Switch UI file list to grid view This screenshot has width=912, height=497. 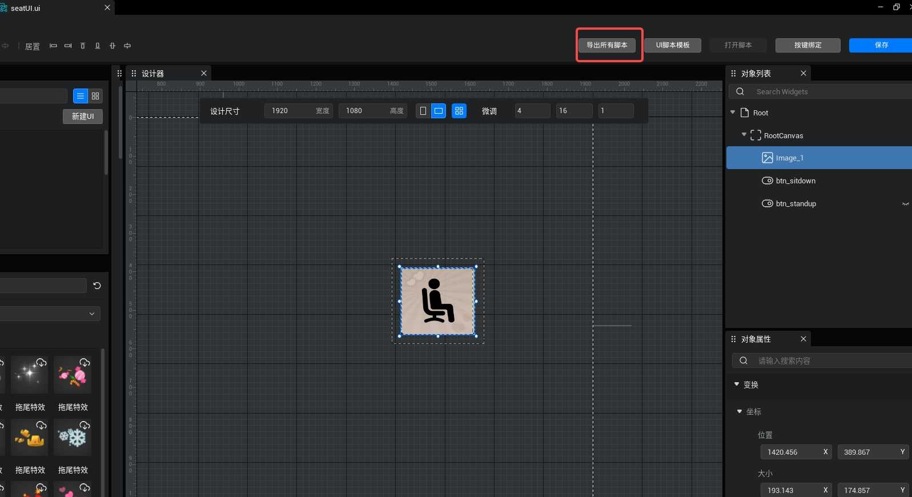95,96
